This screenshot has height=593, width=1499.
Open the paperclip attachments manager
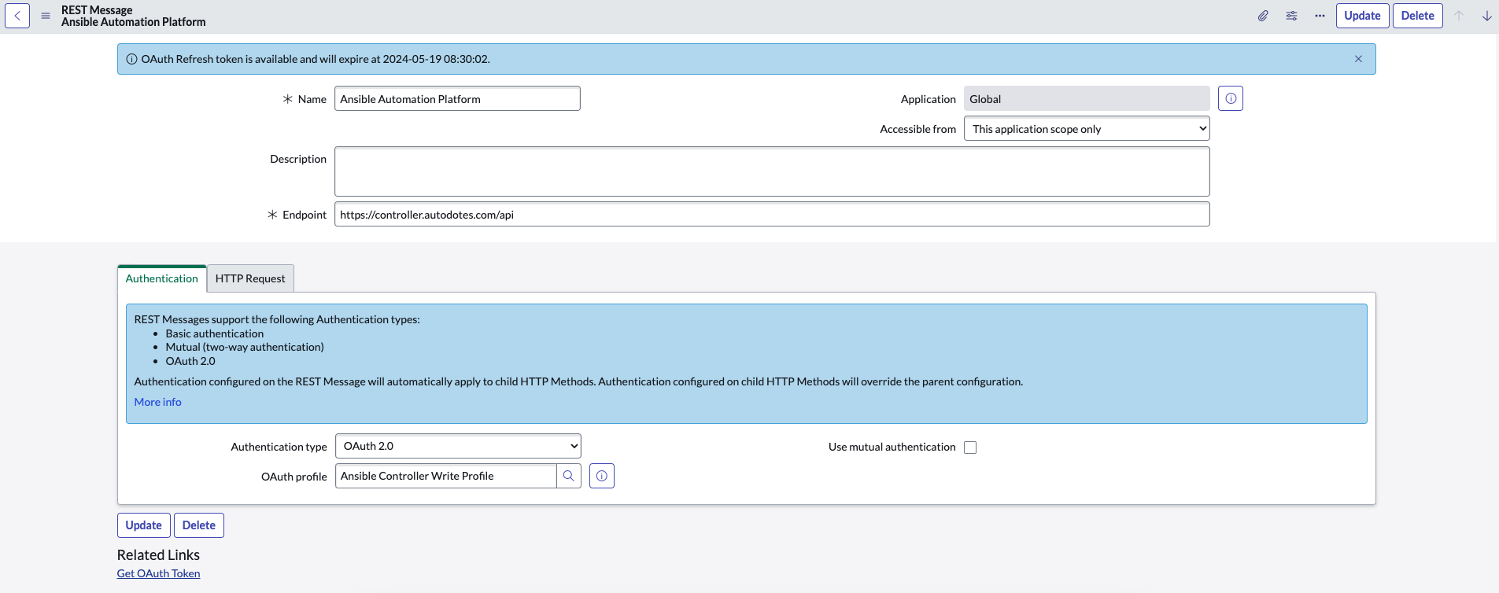point(1263,16)
